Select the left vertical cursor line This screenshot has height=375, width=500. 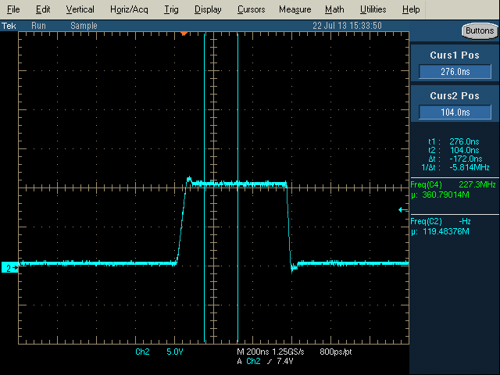pos(205,187)
